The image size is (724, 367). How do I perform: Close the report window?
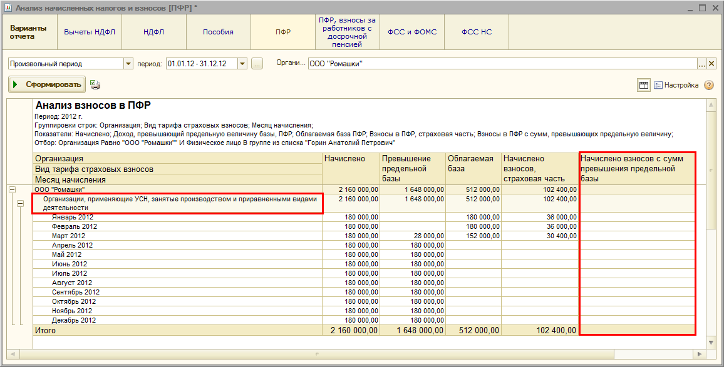[715, 8]
